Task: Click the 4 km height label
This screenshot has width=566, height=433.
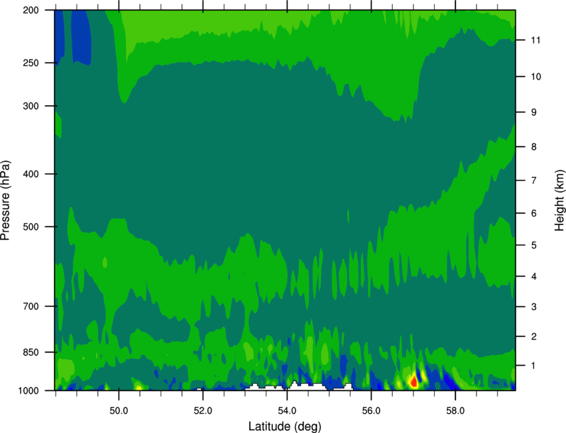Action: coord(533,276)
